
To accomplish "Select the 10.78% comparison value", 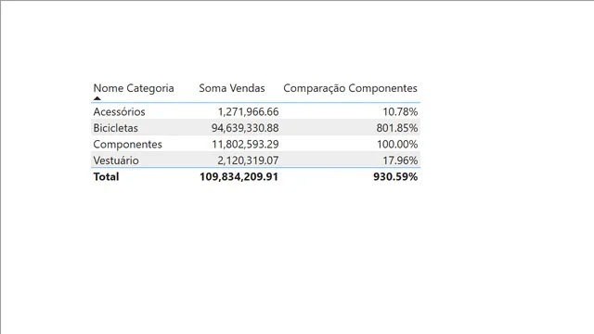I will click(400, 111).
